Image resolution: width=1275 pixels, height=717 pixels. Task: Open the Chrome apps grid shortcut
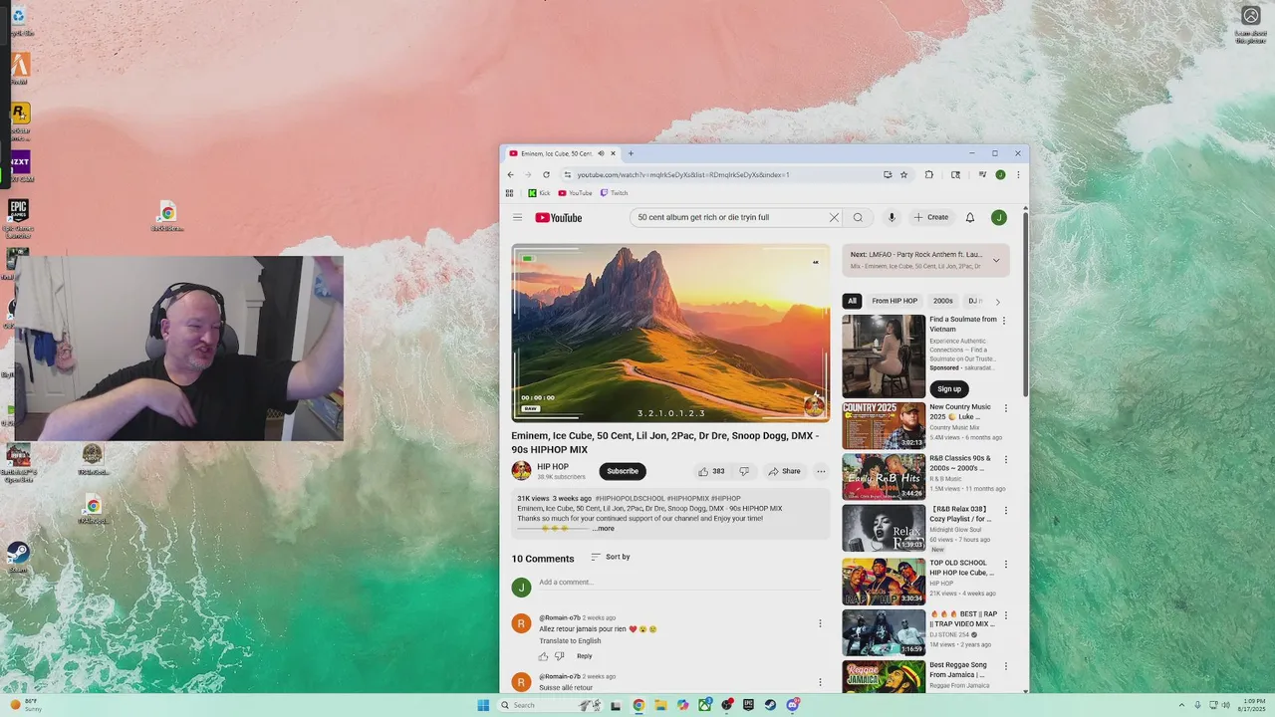(510, 193)
